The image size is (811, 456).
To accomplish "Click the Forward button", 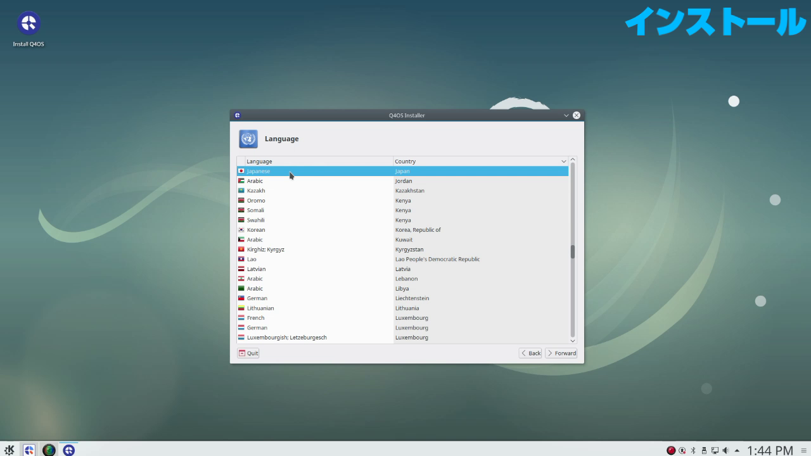I will pos(561,353).
